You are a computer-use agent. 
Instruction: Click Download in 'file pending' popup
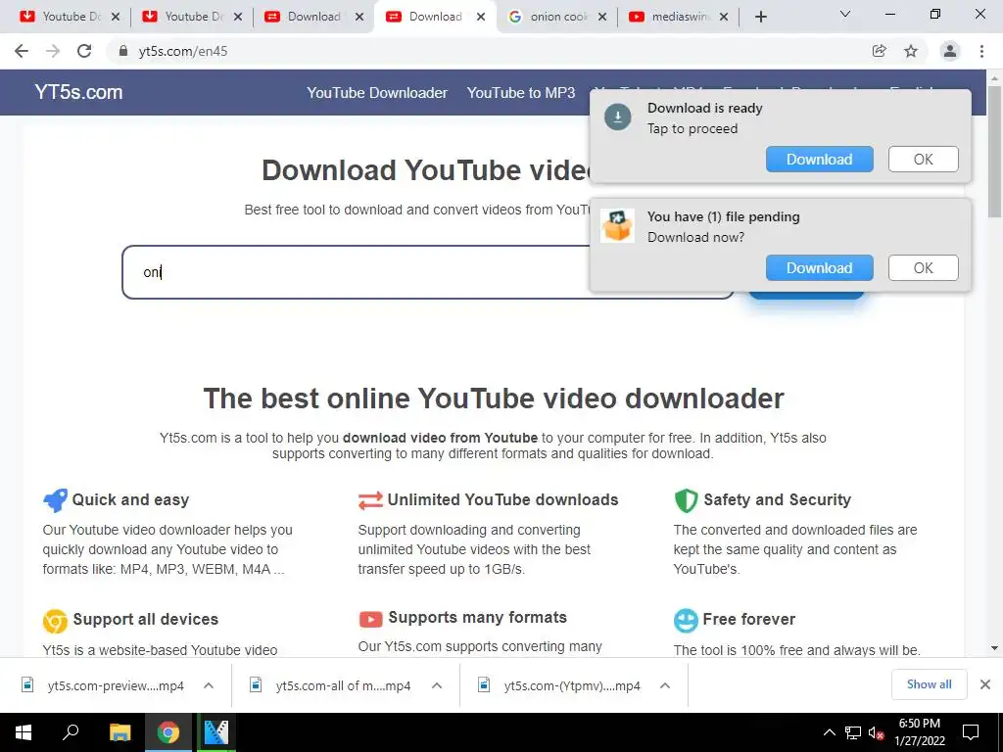820,268
